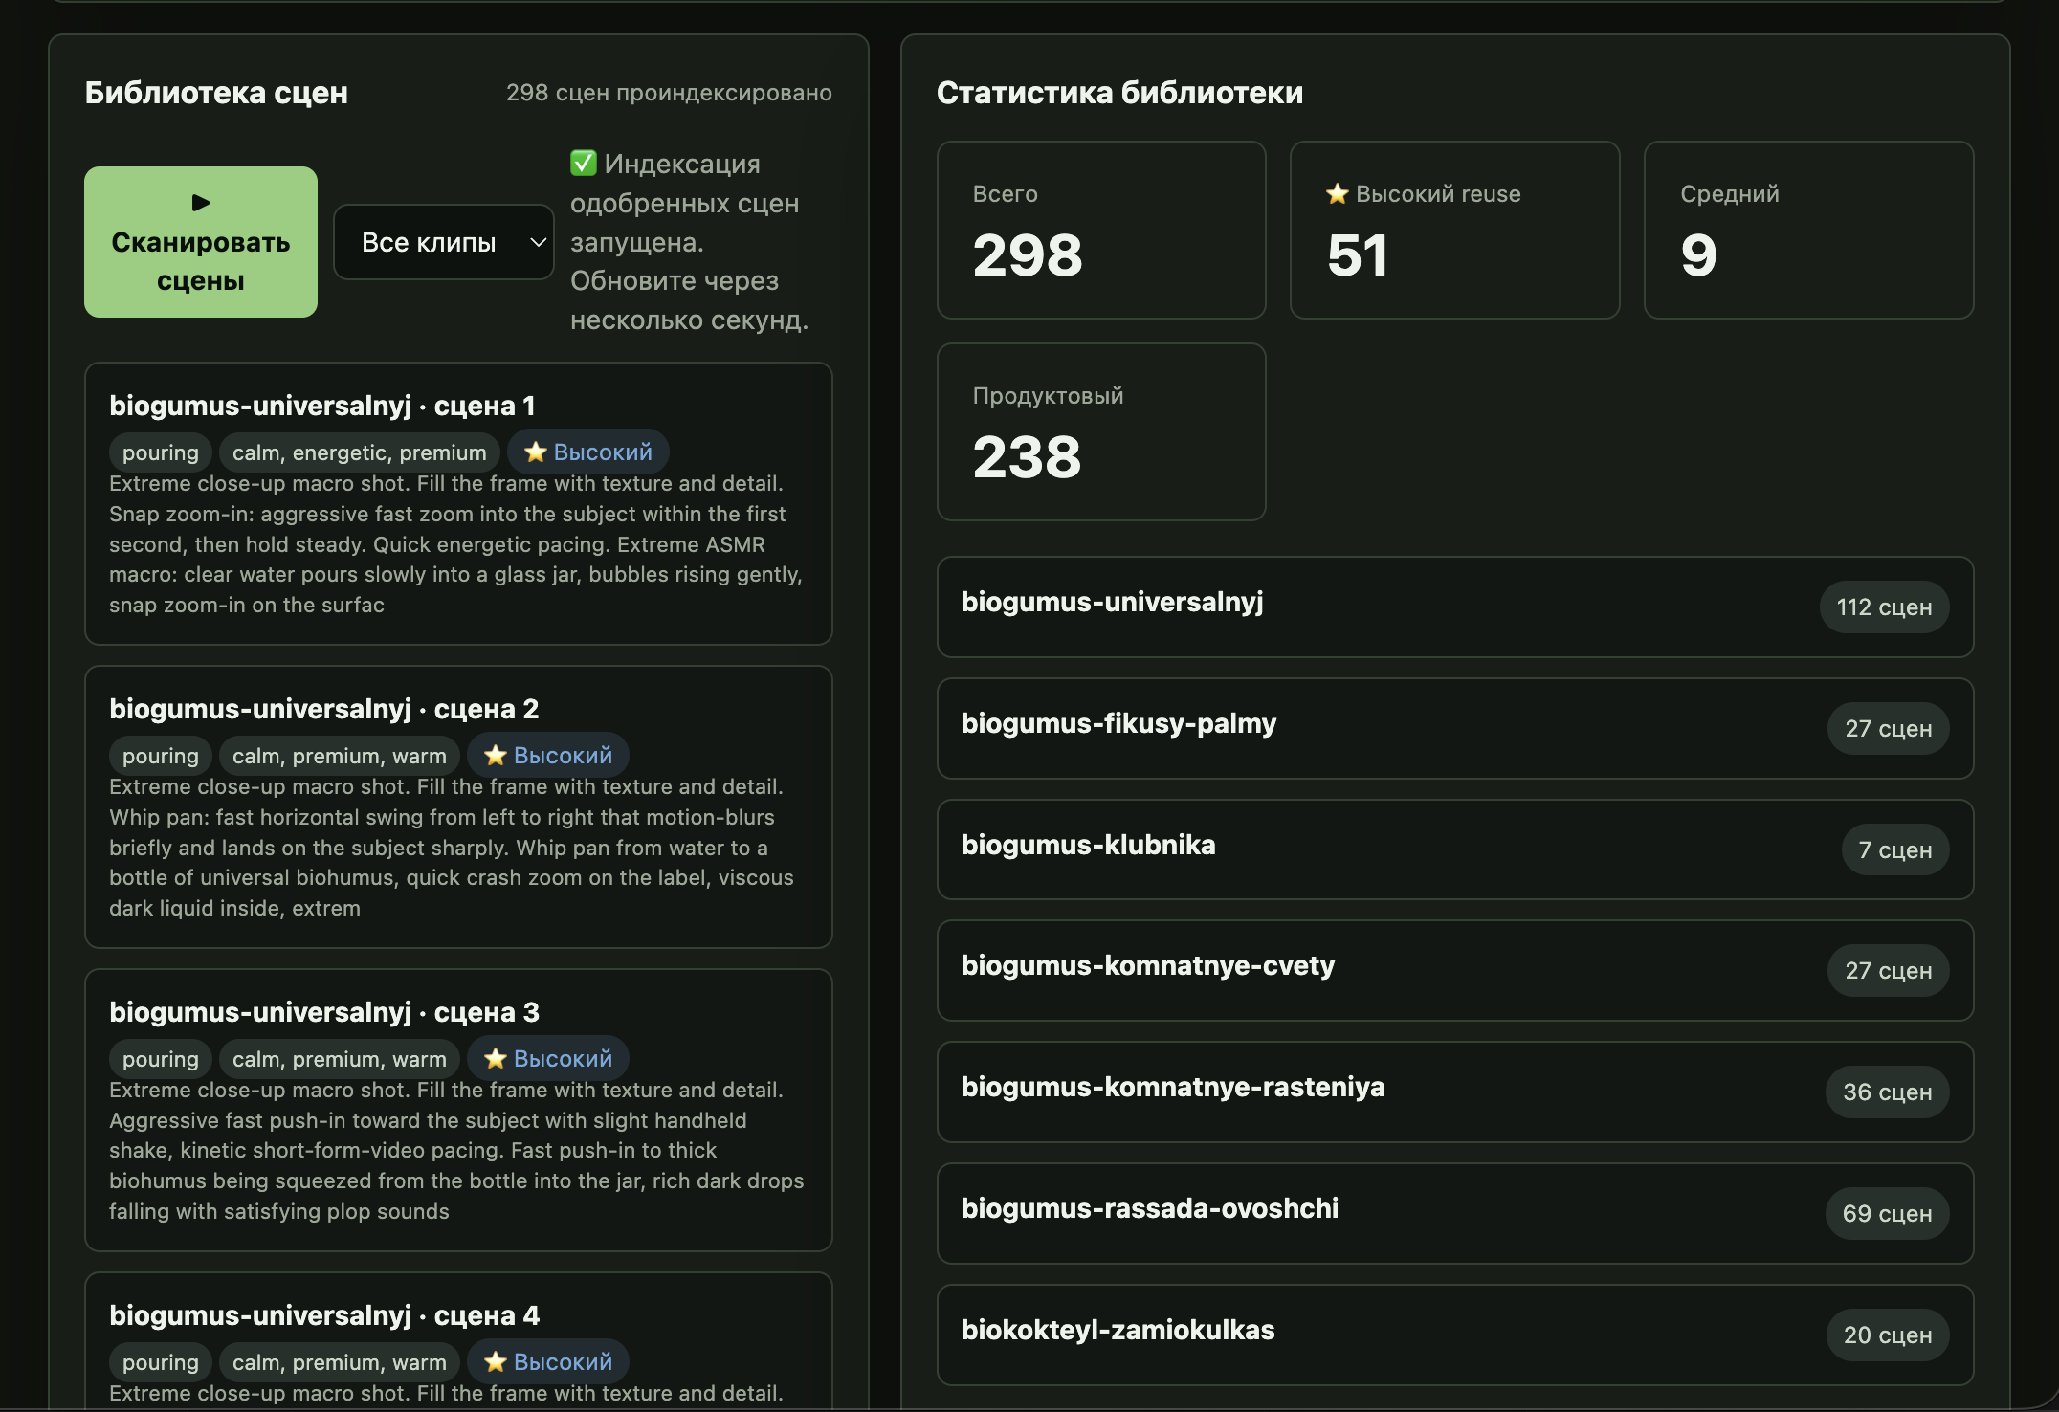Click the 20 сцен badge

1887,1335
